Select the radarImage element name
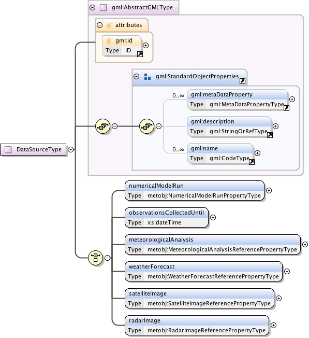 tap(144, 320)
